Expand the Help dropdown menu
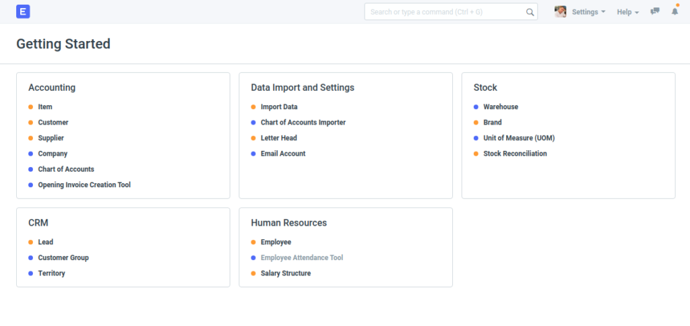 click(x=627, y=12)
